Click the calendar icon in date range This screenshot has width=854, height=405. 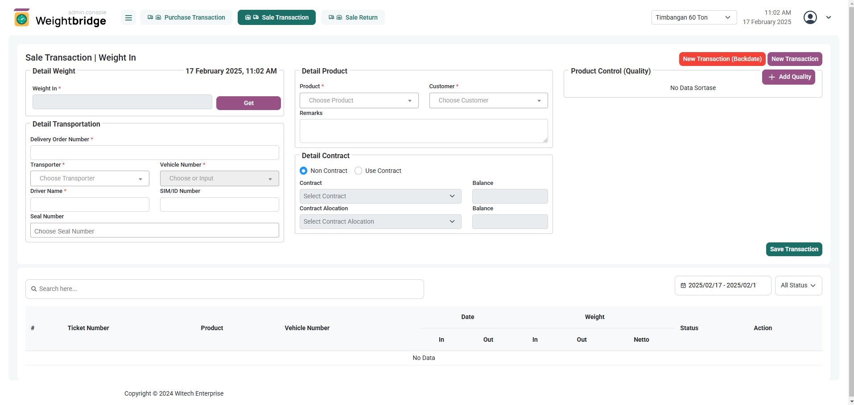coord(683,286)
